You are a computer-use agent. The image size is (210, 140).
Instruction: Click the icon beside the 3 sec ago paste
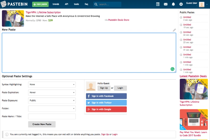pyautogui.click(x=181, y=17)
